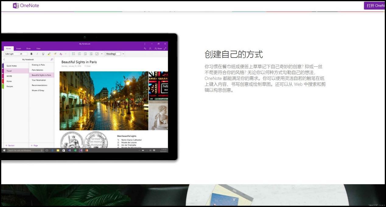386x207 pixels.
Task: Open the Musee d'Orsay page
Action: (38, 90)
